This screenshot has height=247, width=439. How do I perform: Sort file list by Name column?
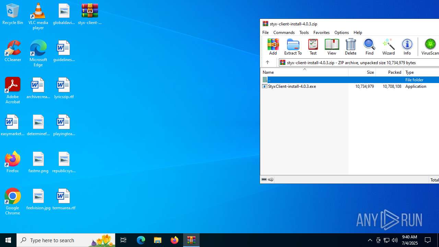304,72
